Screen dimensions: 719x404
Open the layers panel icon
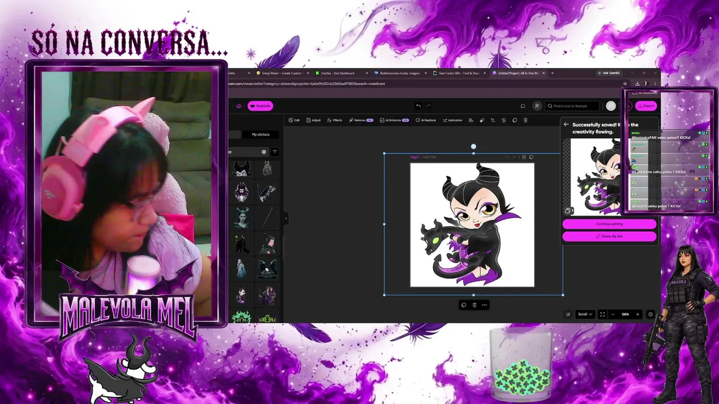pos(650,314)
